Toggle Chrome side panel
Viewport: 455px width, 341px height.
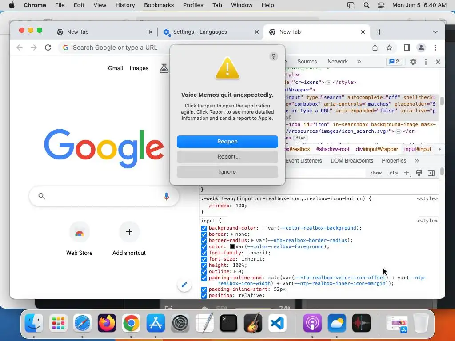[x=407, y=48]
